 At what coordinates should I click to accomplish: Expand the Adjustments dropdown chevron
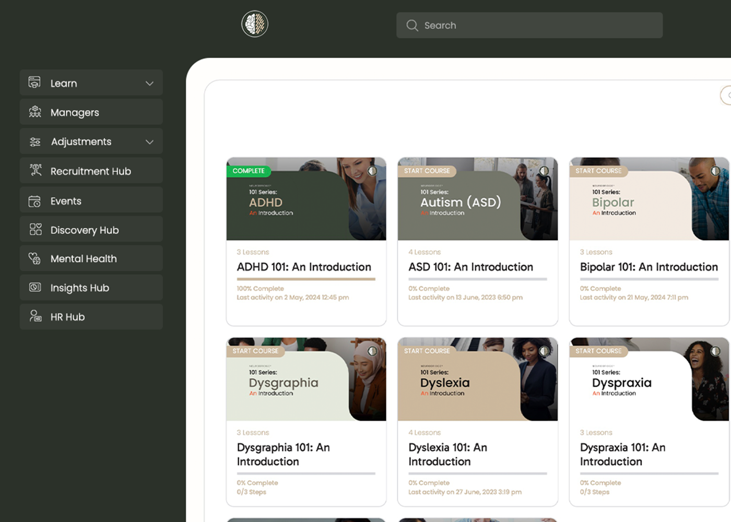click(149, 141)
